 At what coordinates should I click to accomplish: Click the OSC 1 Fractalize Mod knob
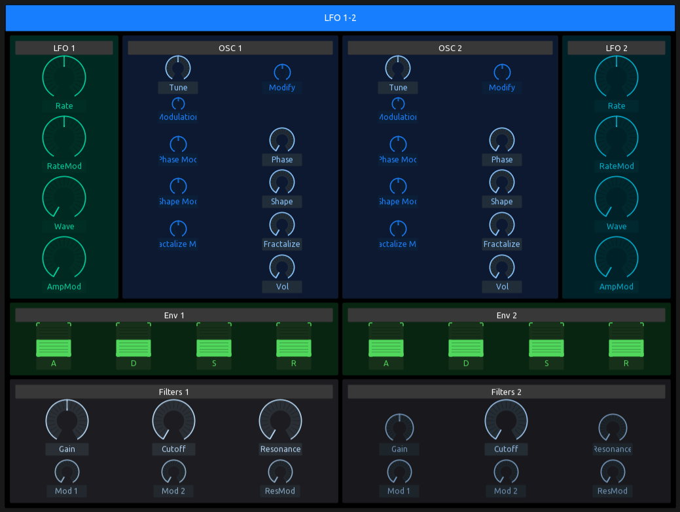(178, 229)
